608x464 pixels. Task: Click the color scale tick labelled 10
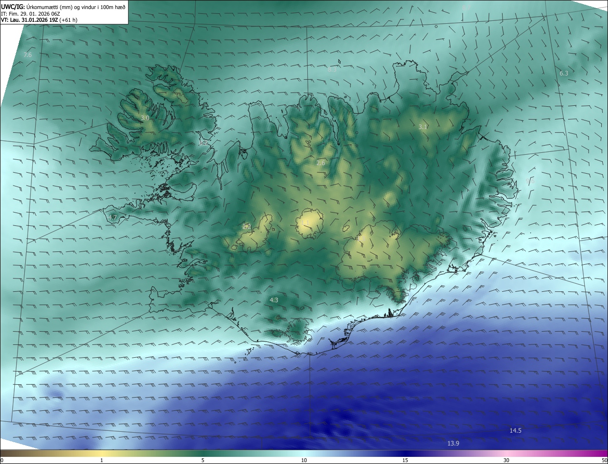[304, 460]
